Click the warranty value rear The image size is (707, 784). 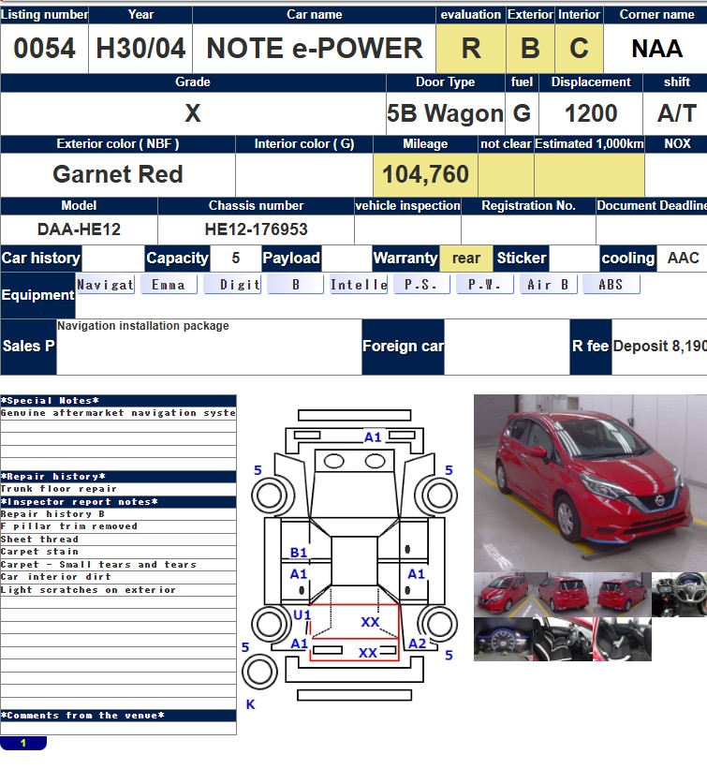pos(466,258)
